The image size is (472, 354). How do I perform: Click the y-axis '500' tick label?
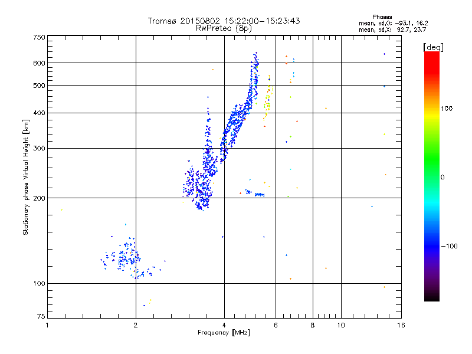click(x=39, y=86)
